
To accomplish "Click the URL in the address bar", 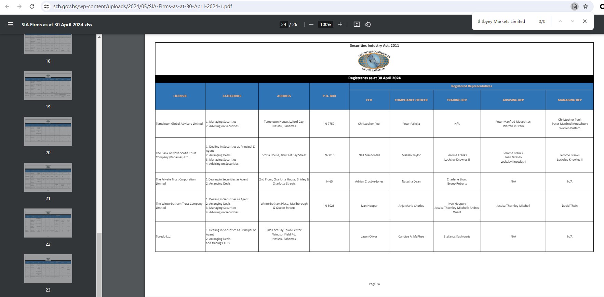I will pyautogui.click(x=143, y=6).
